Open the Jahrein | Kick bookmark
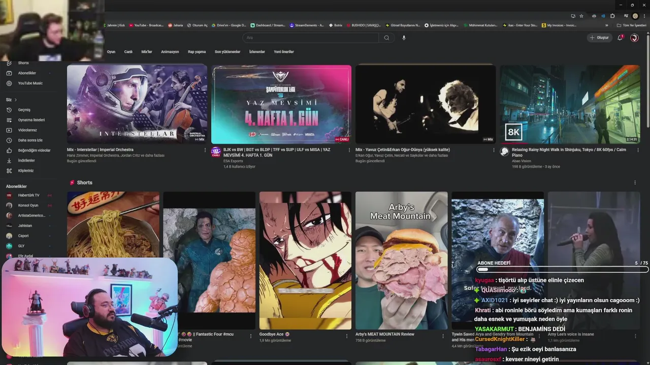The height and width of the screenshot is (365, 650). pos(115,25)
